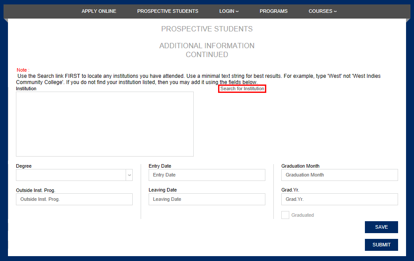Focus the Outside Inst. Prog. field
The width and height of the screenshot is (414, 261).
tap(74, 199)
